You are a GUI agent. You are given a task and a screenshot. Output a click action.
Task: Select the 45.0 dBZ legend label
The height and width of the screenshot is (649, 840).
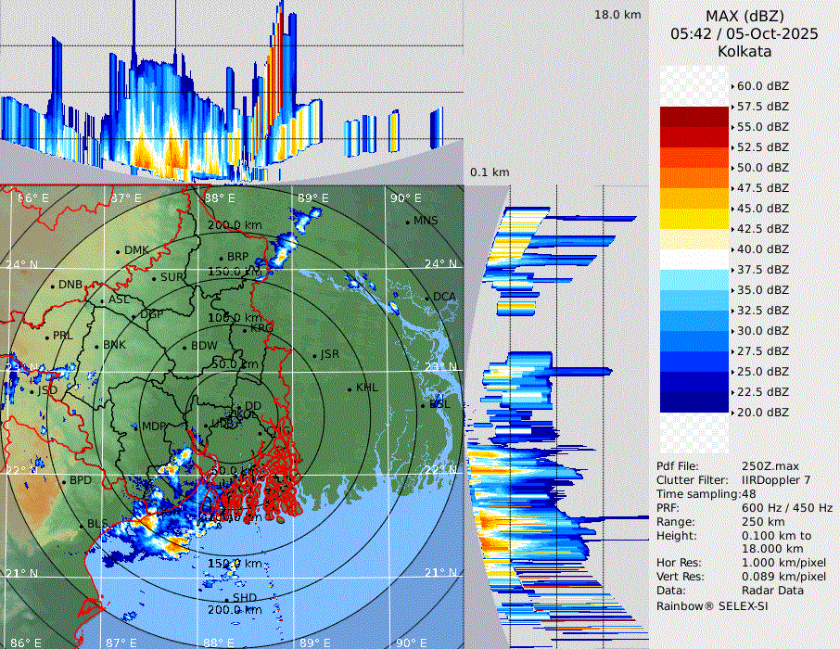pyautogui.click(x=763, y=209)
